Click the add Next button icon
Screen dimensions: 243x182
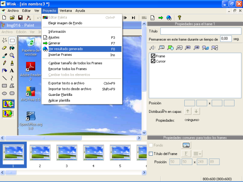[x=196, y=48]
